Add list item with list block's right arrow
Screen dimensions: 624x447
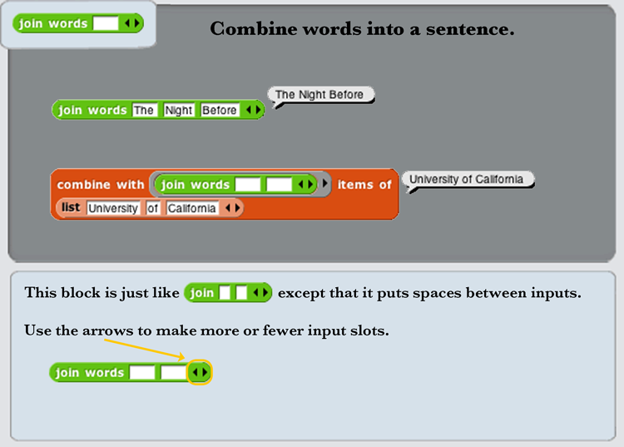(237, 208)
